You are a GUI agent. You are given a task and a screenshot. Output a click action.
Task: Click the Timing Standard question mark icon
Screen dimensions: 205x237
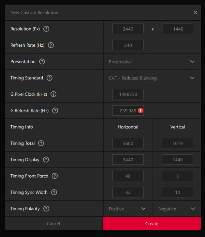(50, 78)
